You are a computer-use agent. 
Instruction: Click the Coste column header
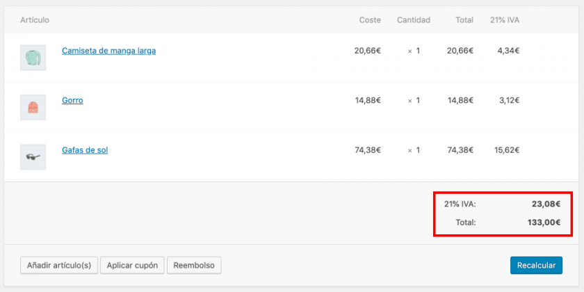point(370,20)
